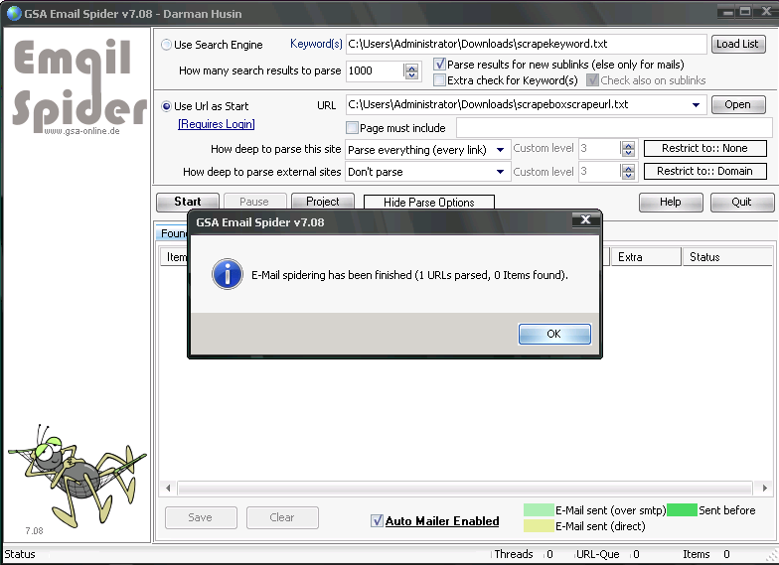Screen dimensions: 779x565
Task: Open the Auto Mailer Enabled link
Action: coord(442,520)
